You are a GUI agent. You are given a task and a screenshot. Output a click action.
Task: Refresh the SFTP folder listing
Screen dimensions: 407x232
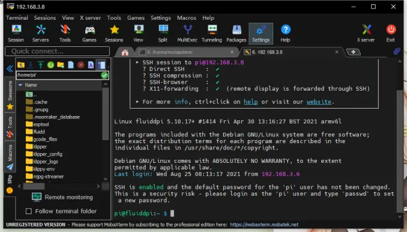(x=51, y=65)
